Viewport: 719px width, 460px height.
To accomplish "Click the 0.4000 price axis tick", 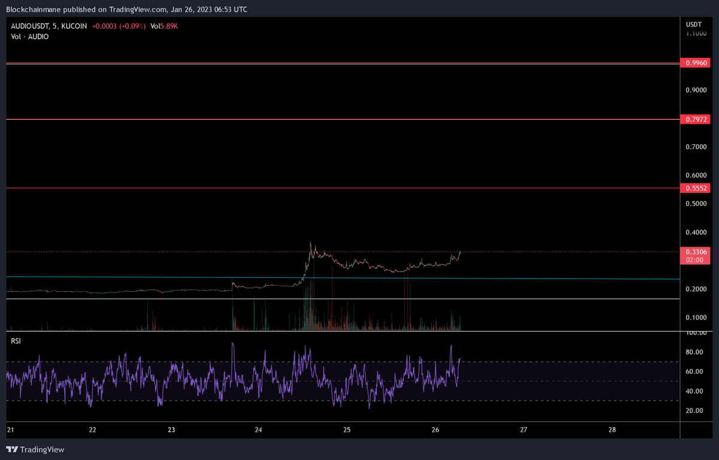I will click(x=696, y=232).
